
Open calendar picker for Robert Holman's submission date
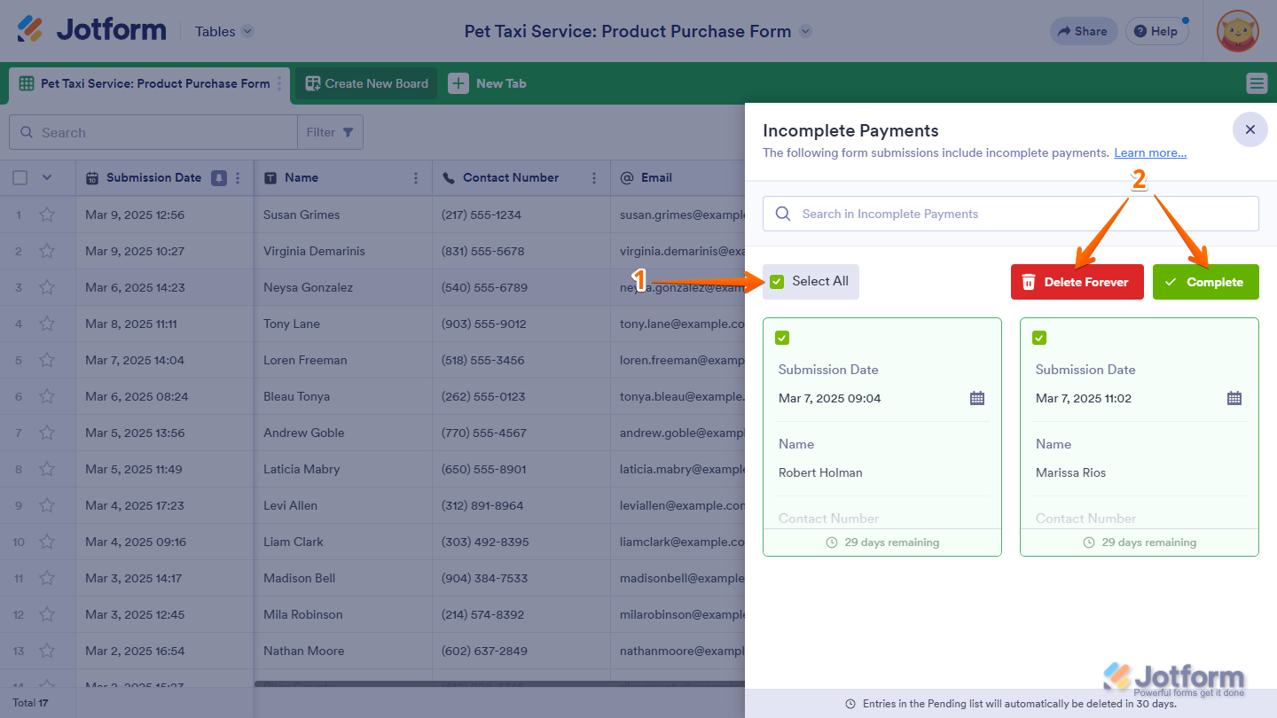[x=977, y=398]
